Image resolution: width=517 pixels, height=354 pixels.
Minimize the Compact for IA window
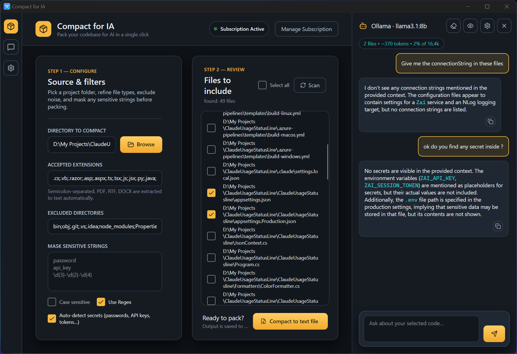pos(468,6)
